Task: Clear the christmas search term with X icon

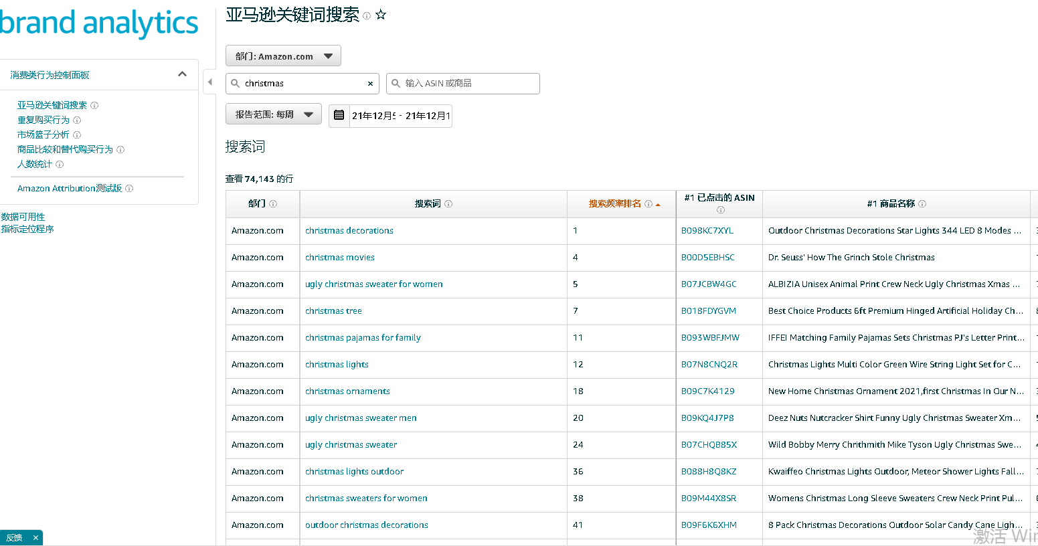Action: coord(370,84)
